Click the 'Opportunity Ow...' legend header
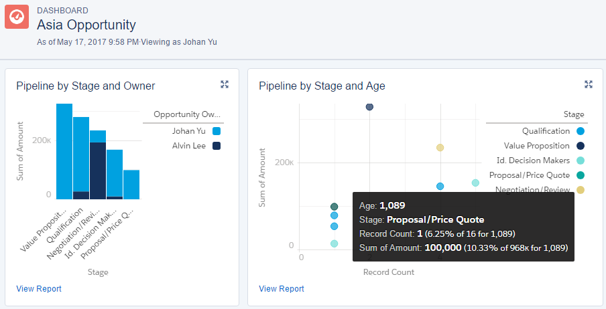 tap(187, 114)
